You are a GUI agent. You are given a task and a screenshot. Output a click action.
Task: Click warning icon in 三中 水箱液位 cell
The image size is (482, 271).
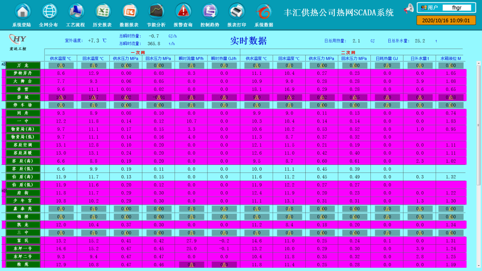click(x=451, y=233)
